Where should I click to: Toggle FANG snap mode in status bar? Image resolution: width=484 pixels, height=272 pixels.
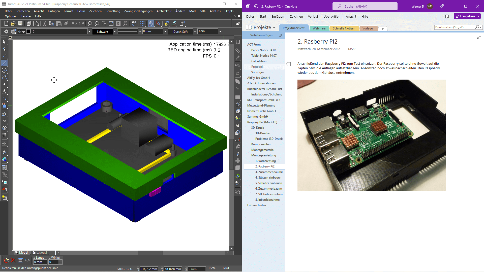pyautogui.click(x=120, y=269)
